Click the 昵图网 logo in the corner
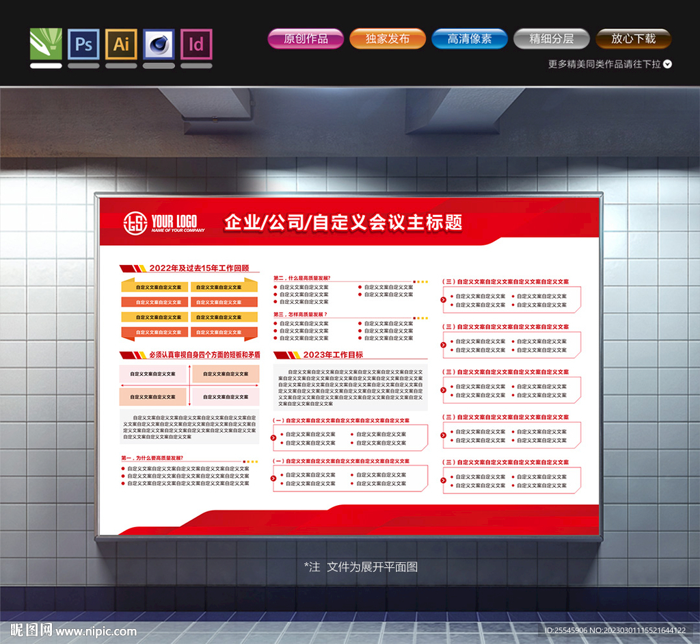This screenshot has width=700, height=644. (x=31, y=630)
